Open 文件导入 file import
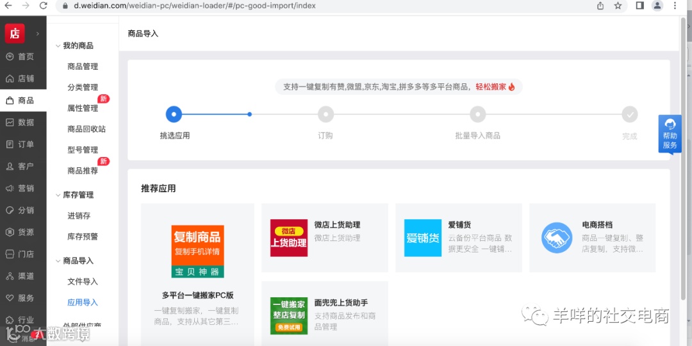The width and height of the screenshot is (692, 346). pyautogui.click(x=83, y=281)
